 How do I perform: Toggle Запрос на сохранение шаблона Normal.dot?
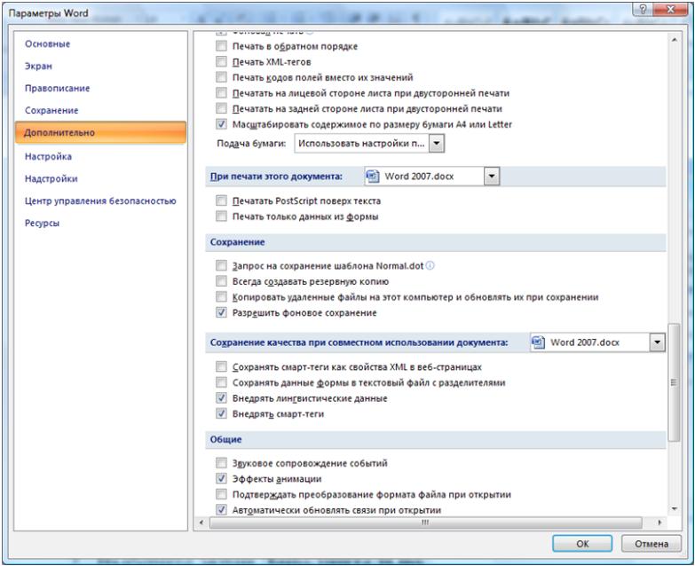[221, 266]
